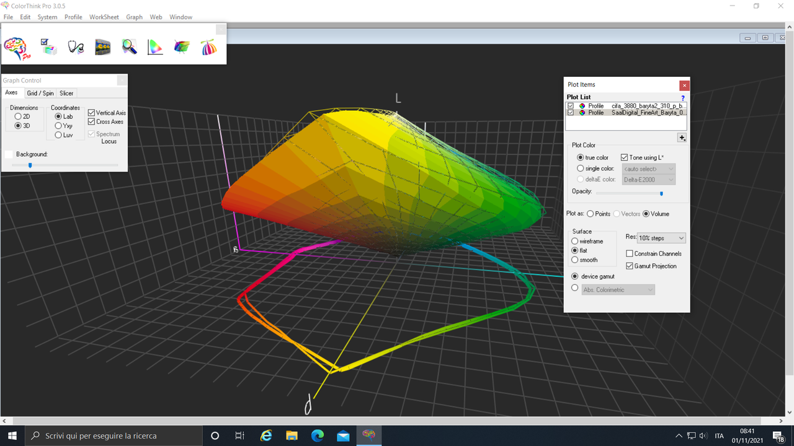Select 2D dimensions radio button
The width and height of the screenshot is (794, 446).
click(x=18, y=116)
